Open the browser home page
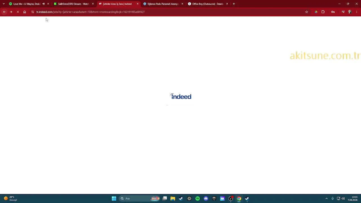The height and width of the screenshot is (203, 361). tap(25, 12)
